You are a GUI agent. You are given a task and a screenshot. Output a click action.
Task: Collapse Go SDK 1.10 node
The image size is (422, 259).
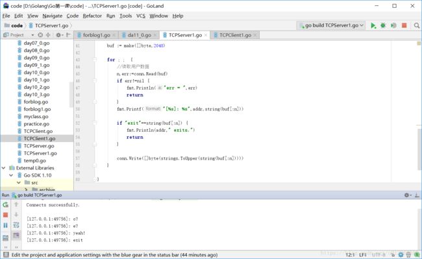point(11,175)
